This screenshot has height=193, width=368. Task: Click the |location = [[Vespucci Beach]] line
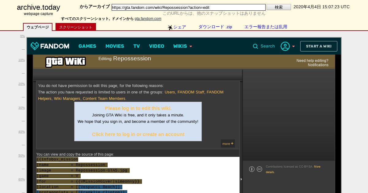click(x=79, y=187)
